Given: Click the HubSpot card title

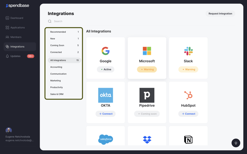Looking at the screenshot, I should pyautogui.click(x=188, y=105).
